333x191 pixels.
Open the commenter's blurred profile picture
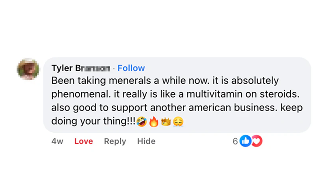28,69
